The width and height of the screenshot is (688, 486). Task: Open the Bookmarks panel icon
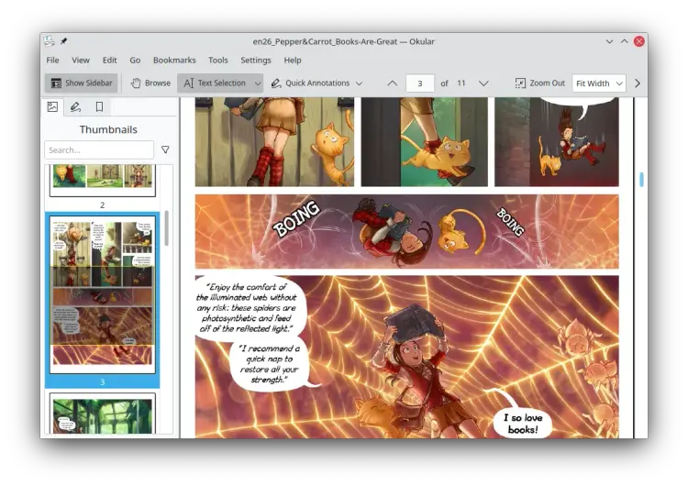(x=100, y=106)
